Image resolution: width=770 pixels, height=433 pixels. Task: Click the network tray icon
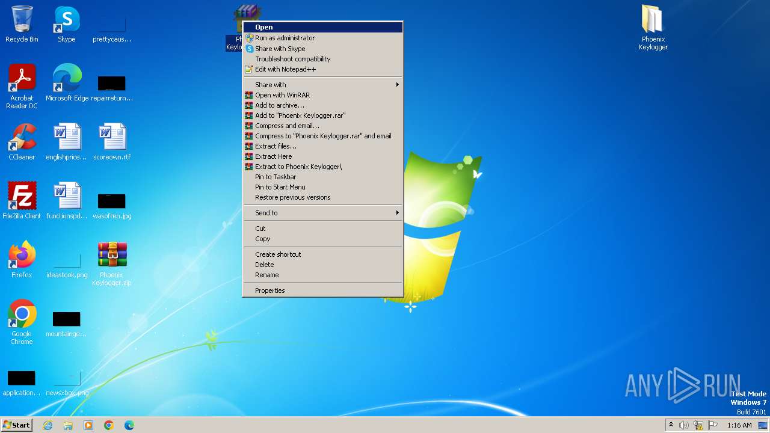pyautogui.click(x=698, y=425)
